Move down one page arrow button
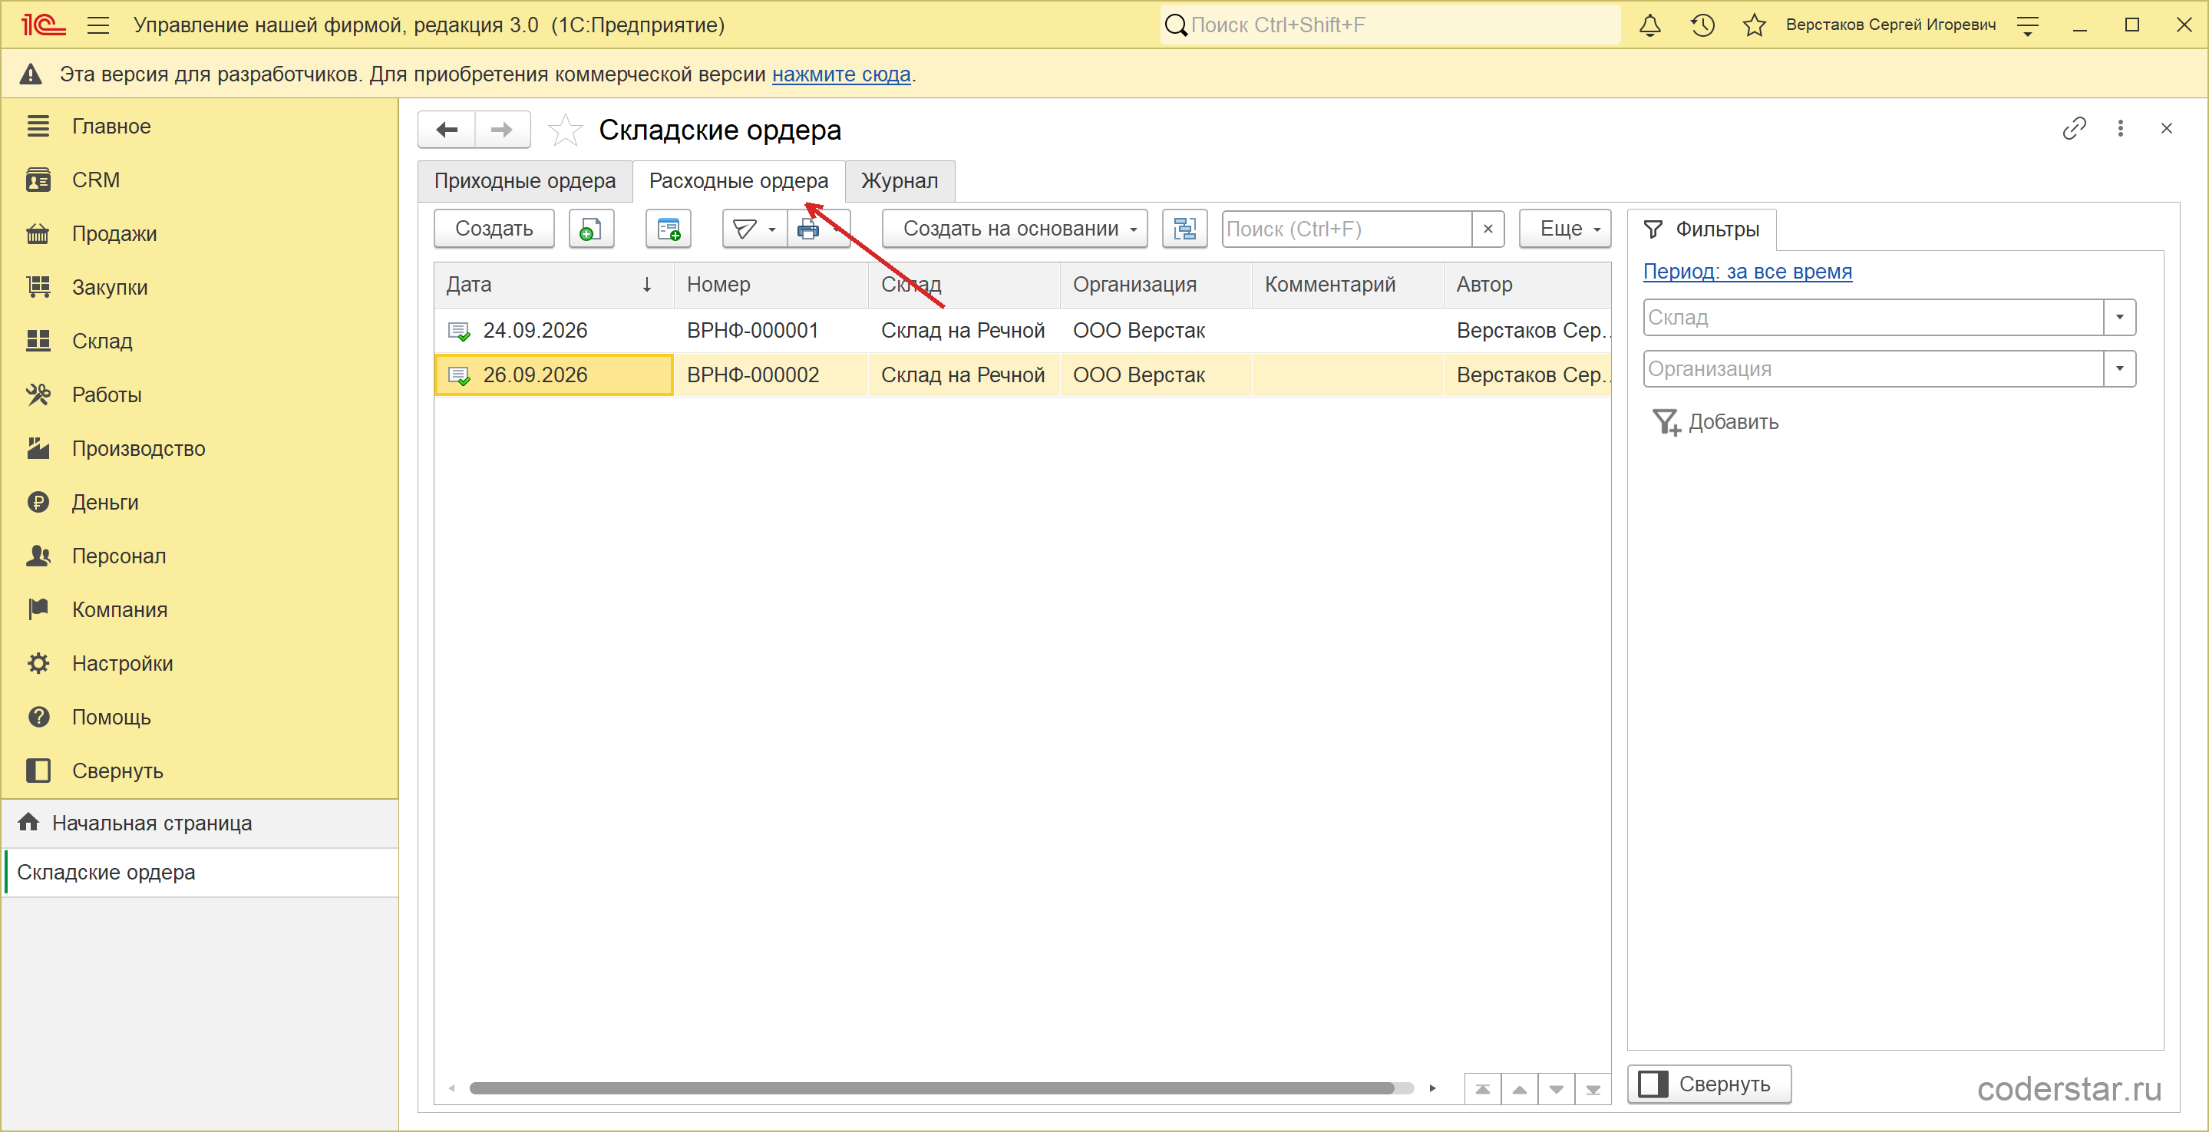Viewport: 2209px width, 1132px height. (1556, 1089)
